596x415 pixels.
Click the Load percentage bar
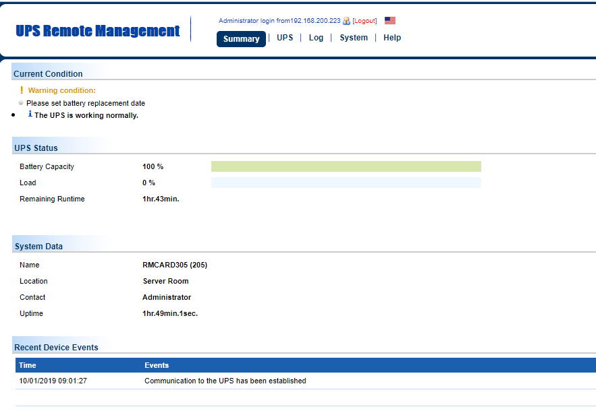[x=346, y=183]
